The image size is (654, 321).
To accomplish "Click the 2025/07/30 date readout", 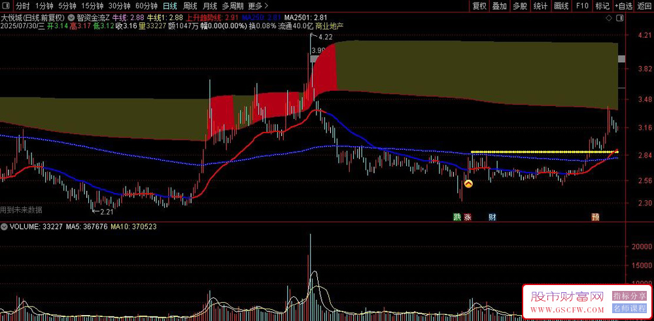I will pyautogui.click(x=23, y=26).
